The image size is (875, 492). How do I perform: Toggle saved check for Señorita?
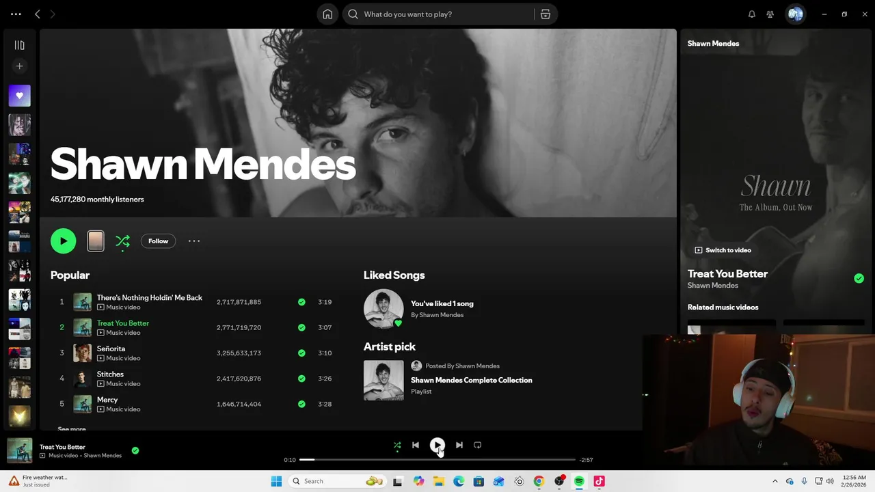click(301, 353)
